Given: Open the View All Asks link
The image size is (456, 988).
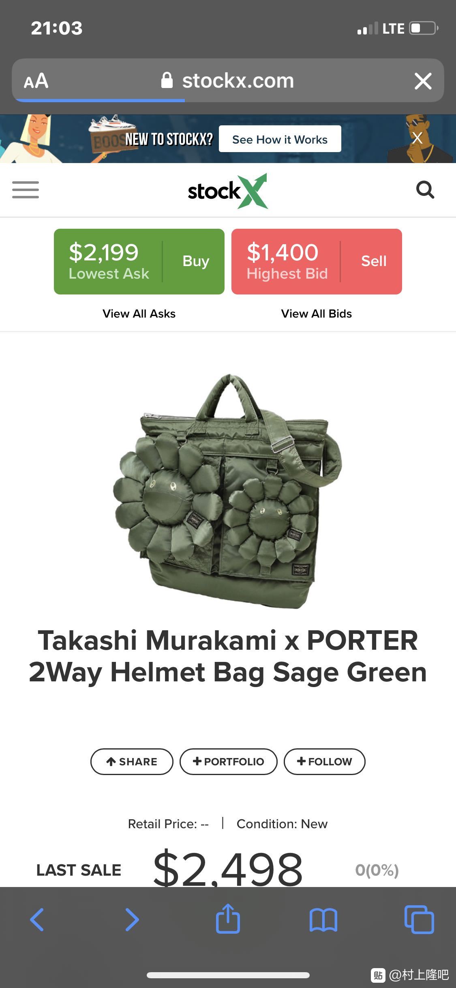Looking at the screenshot, I should (139, 314).
